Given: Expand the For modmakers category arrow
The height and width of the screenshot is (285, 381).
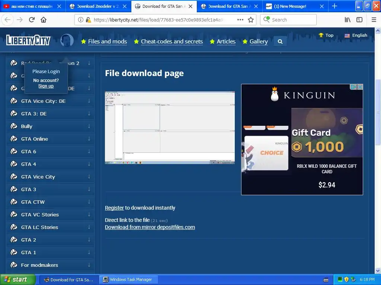Looking at the screenshot, I should coord(89,265).
